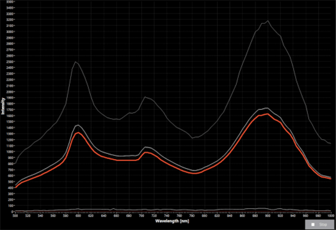Click the red curve peak near 900 nm
336x230 pixels.
pos(268,114)
